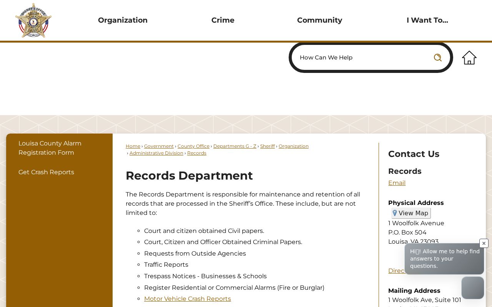
Task: Click 'Requests from Outside Agencies' list item
Action: (195, 254)
